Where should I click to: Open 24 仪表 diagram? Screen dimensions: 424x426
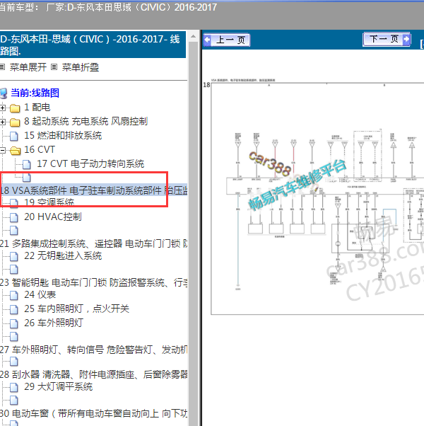point(40,294)
